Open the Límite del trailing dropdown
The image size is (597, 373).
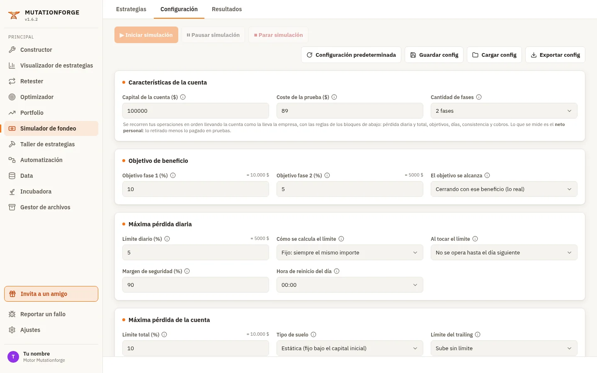click(504, 348)
